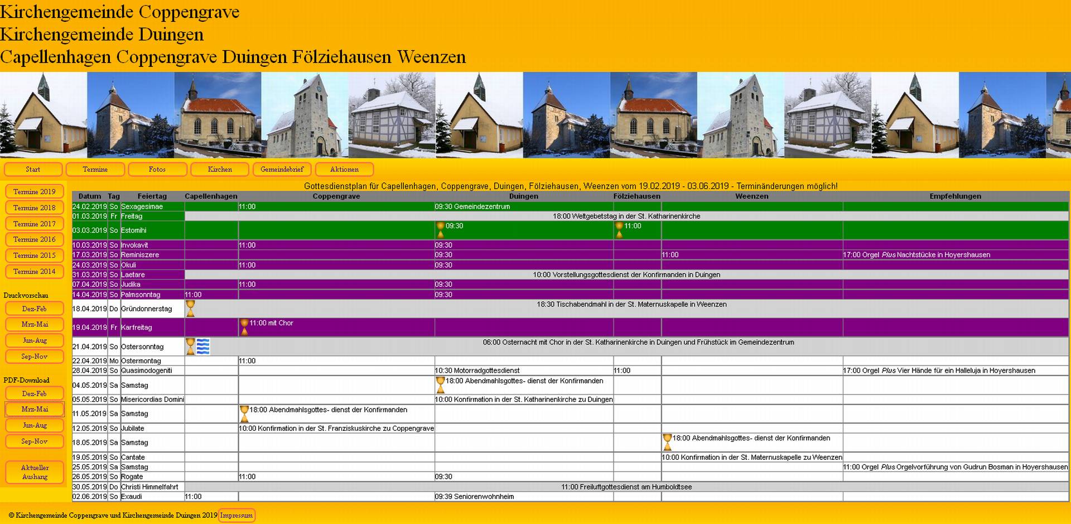
Task: Click the chalice icon beside Karfreitag 11:00 mit Chor
Action: 244,326
